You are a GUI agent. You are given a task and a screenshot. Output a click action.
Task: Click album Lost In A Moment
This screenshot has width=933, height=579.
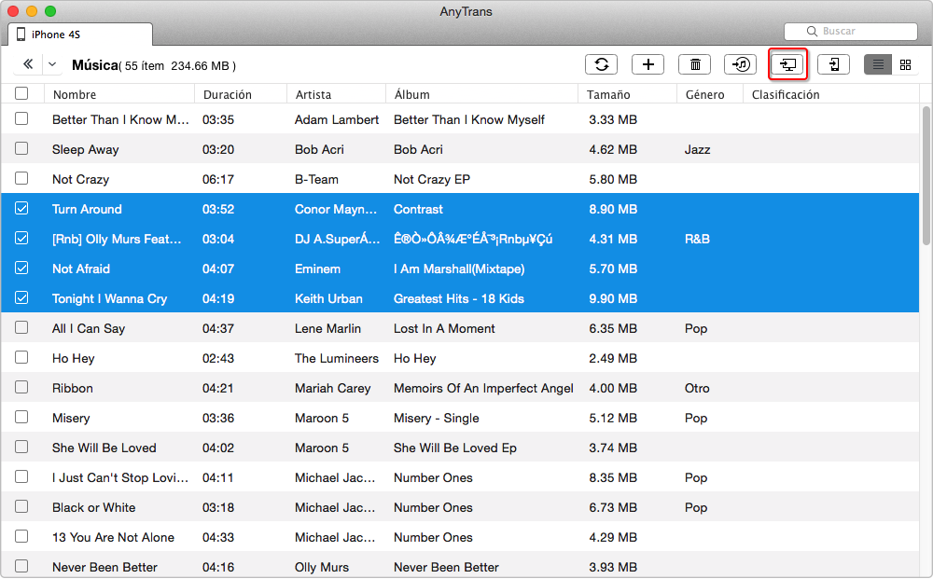444,328
